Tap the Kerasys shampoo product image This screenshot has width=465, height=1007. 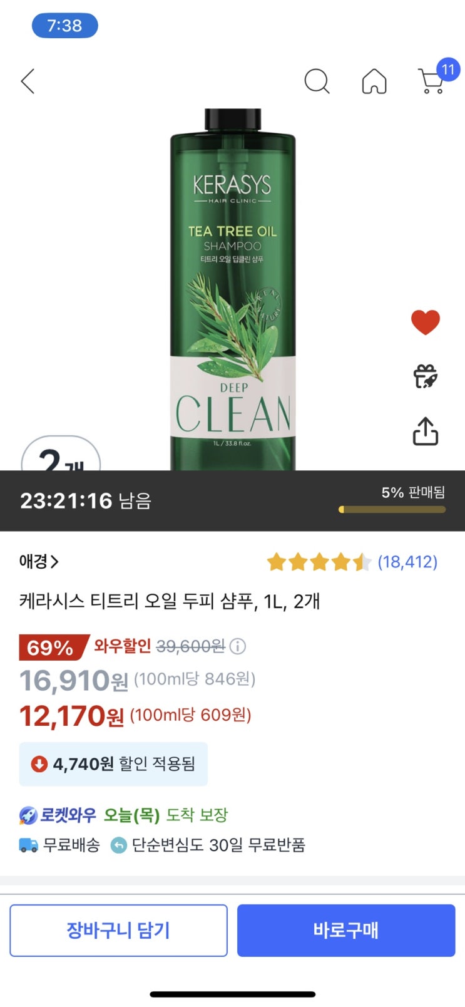[233, 288]
